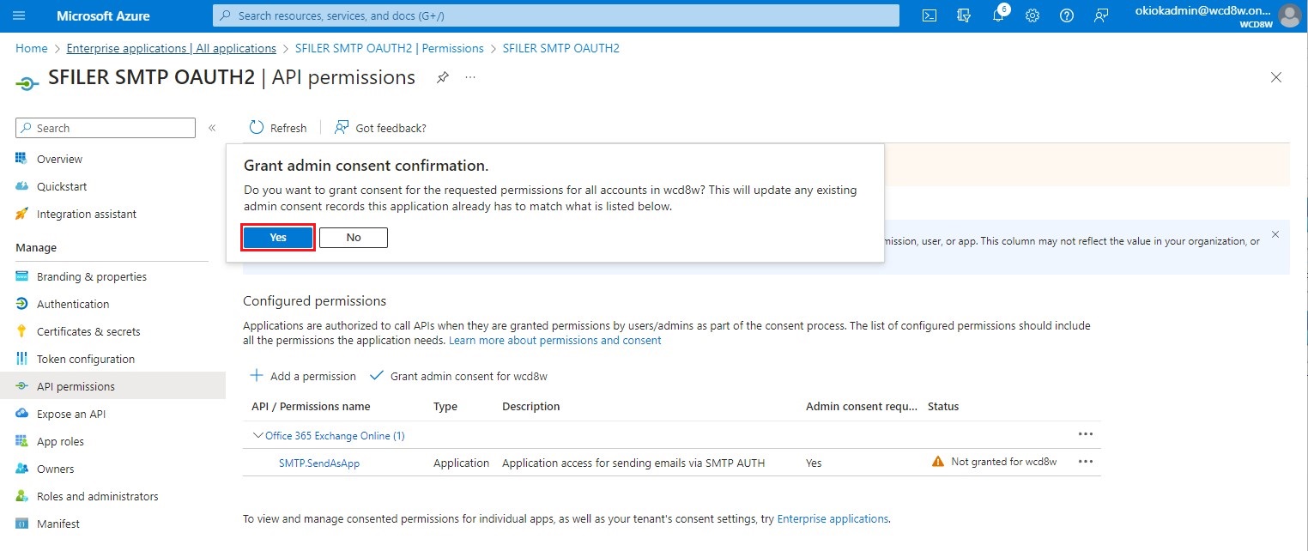Open SFILER SMTP OAUTH2 | Permissions breadcrumb
This screenshot has width=1308, height=551.
(390, 48)
